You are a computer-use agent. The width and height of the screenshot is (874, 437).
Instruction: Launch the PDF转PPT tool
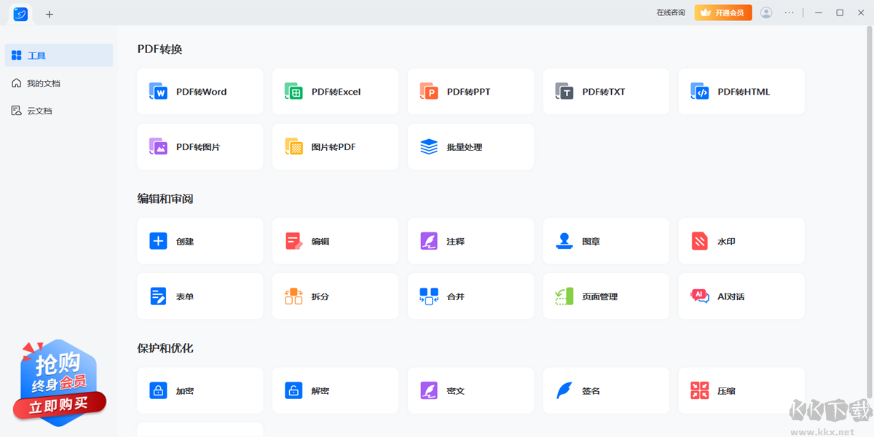[x=470, y=92]
